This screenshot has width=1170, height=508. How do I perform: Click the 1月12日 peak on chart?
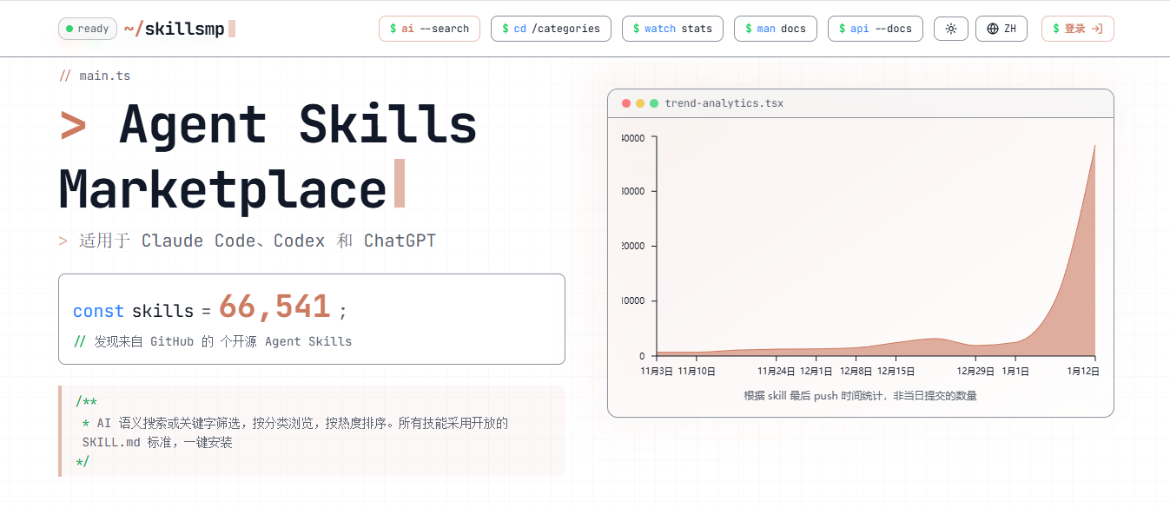click(1094, 148)
